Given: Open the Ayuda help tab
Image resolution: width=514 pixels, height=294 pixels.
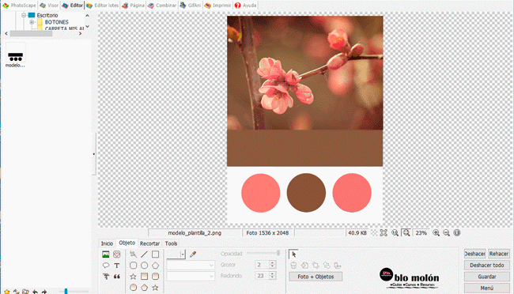Looking at the screenshot, I should click(x=245, y=6).
